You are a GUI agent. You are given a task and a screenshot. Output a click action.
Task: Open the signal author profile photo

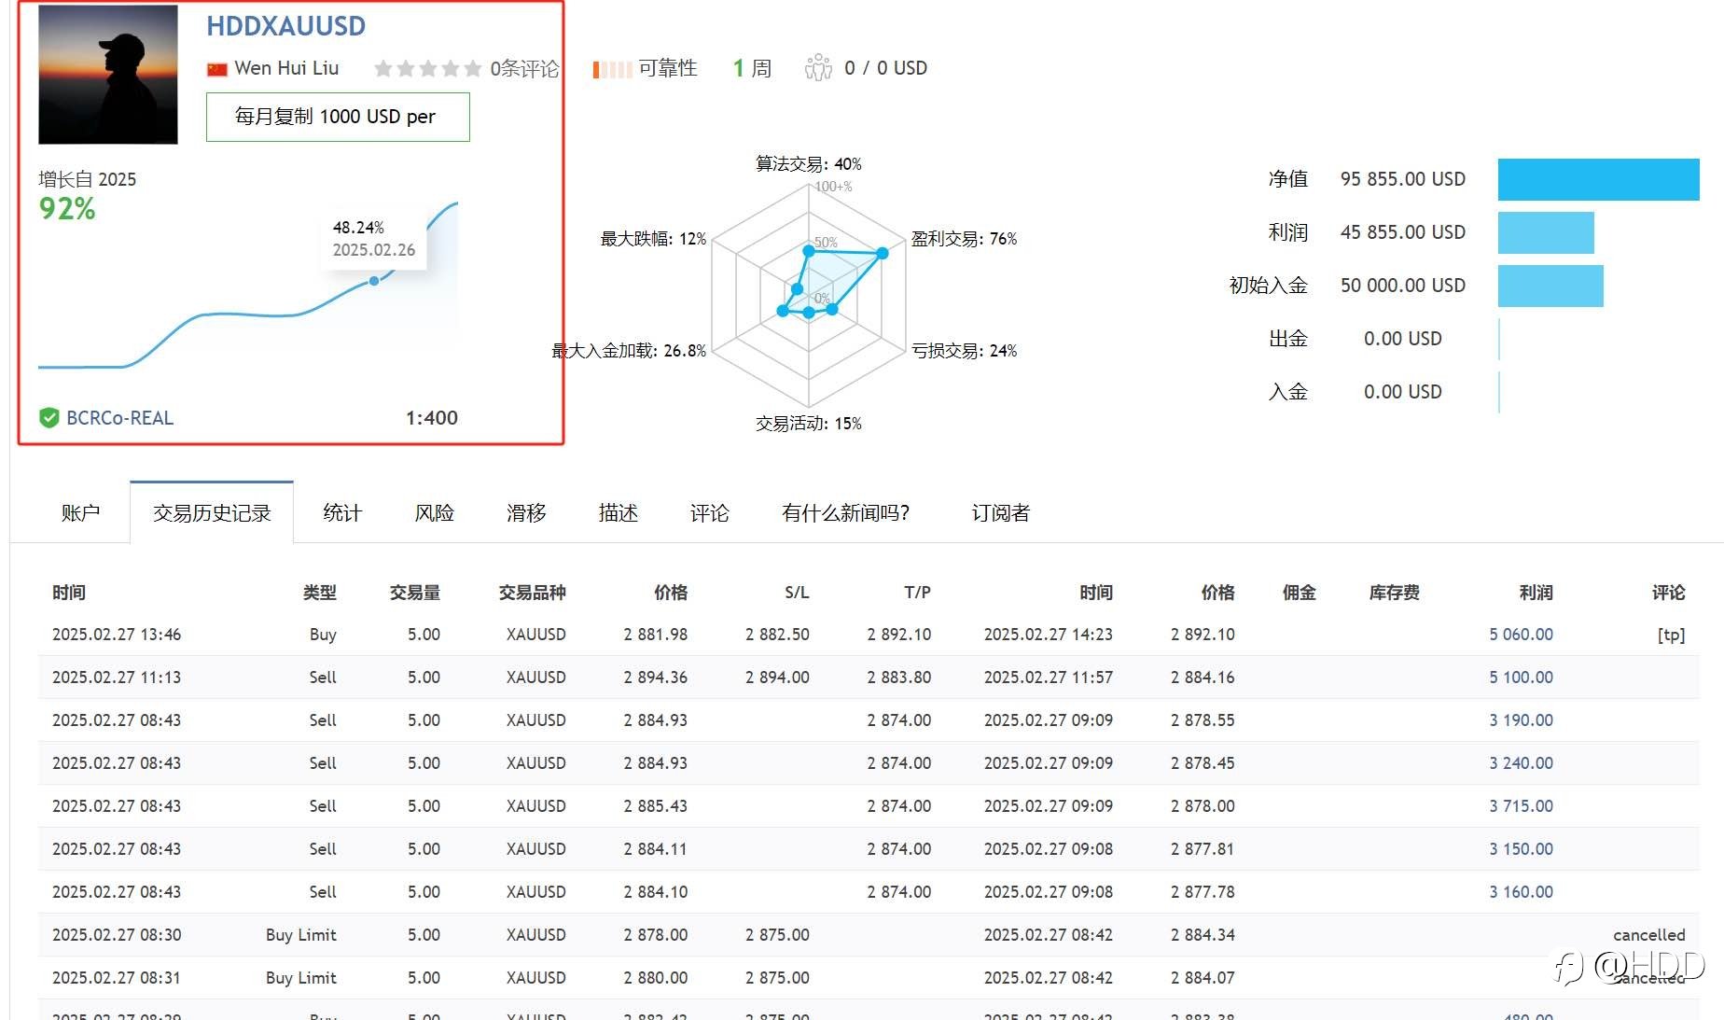pyautogui.click(x=108, y=75)
